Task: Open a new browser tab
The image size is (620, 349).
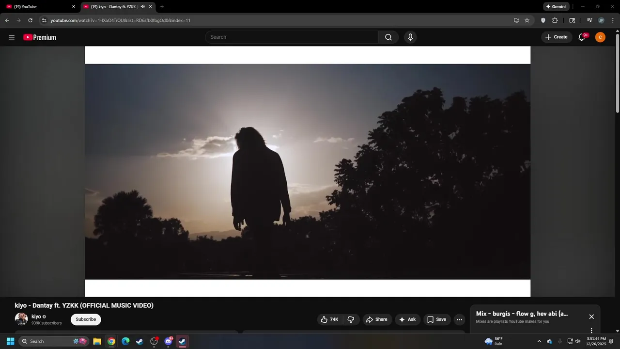Action: pos(162,7)
